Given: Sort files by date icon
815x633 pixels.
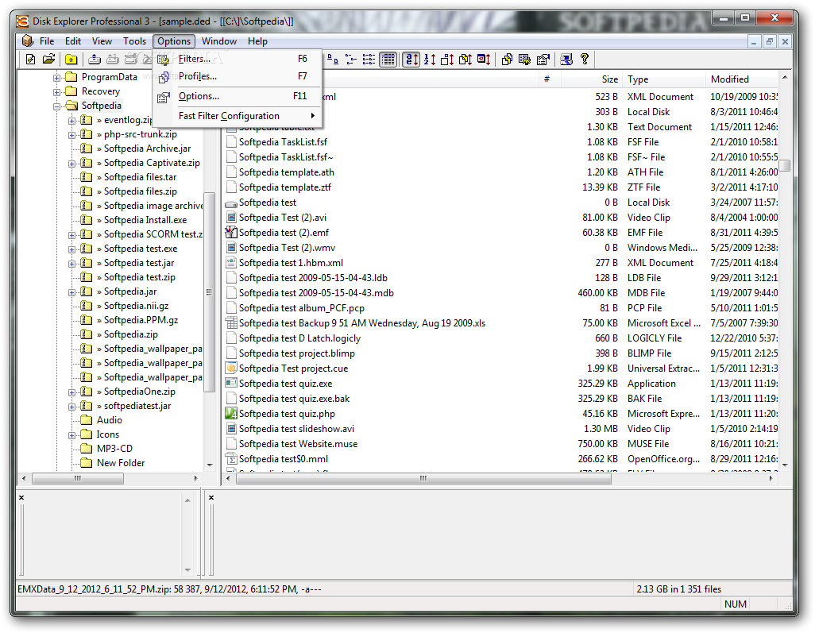Looking at the screenshot, I should pyautogui.click(x=484, y=60).
